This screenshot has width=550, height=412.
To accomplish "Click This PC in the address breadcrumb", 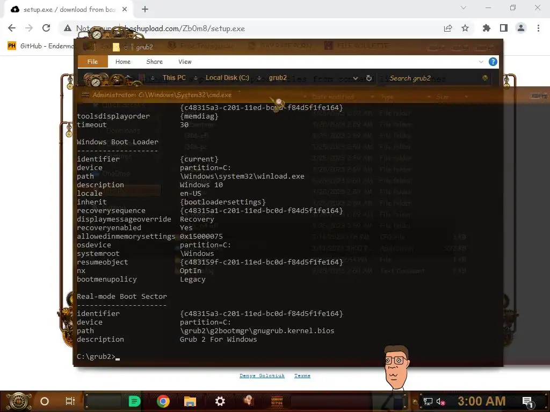I will 174,78.
